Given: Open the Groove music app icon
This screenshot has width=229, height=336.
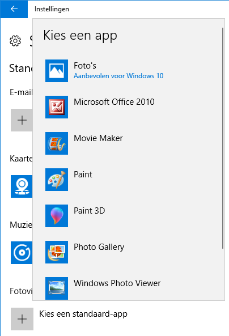Looking at the screenshot, I should (x=22, y=253).
